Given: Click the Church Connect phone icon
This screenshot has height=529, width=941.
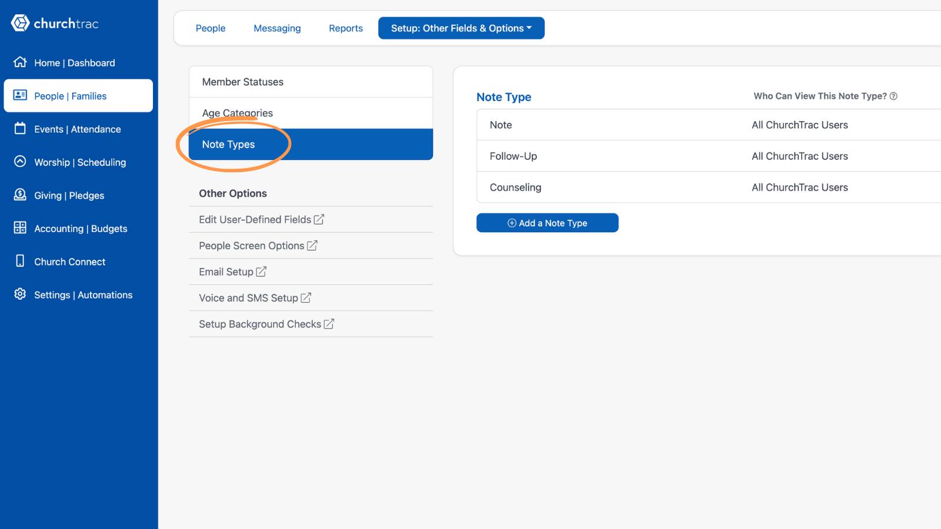Looking at the screenshot, I should (20, 261).
